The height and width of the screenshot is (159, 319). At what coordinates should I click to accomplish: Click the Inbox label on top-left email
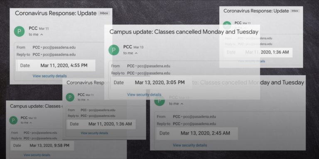[x=104, y=13]
